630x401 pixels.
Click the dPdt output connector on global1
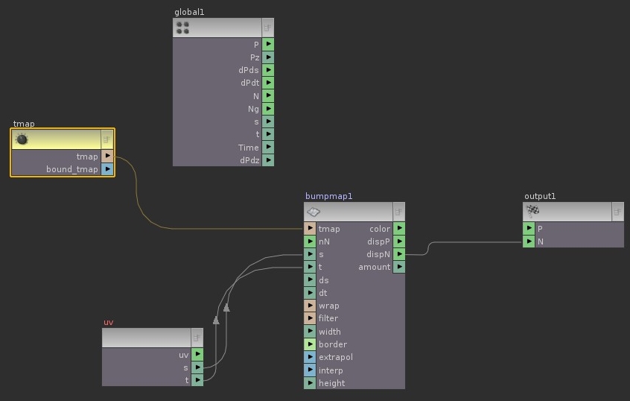[x=268, y=83]
